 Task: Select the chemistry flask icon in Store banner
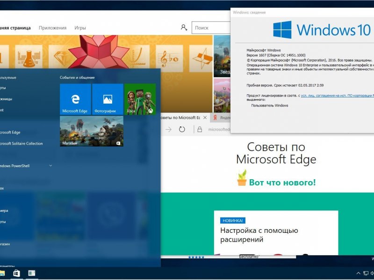tap(29, 58)
